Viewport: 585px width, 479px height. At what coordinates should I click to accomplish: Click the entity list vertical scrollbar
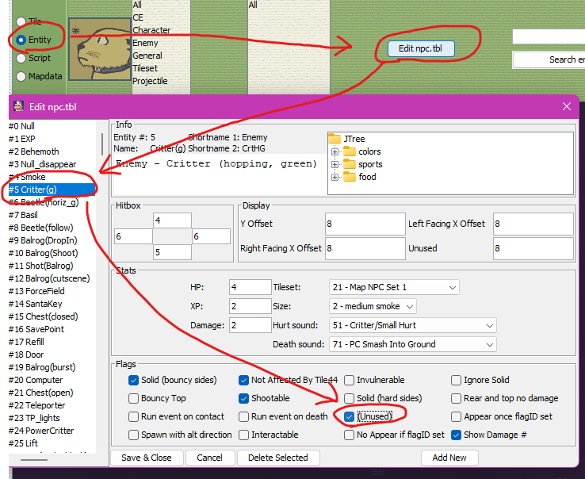101,143
